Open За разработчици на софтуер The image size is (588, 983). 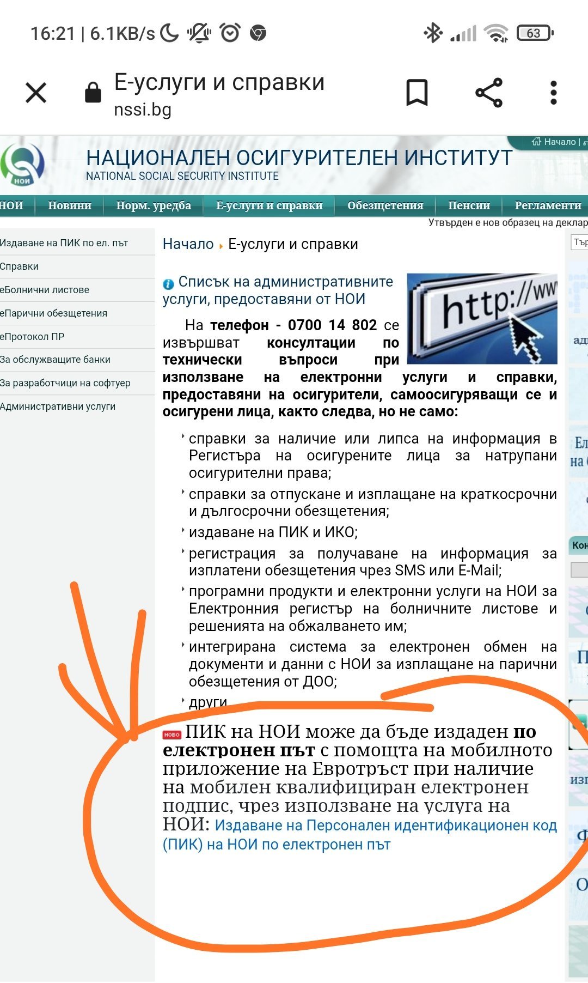65,383
